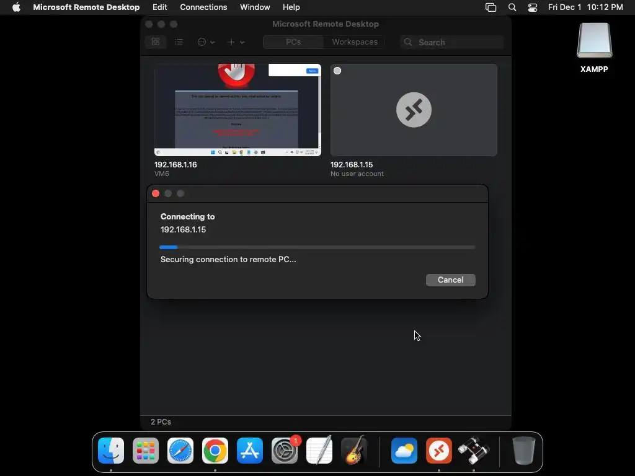This screenshot has height=476, width=635.
Task: Click the remote desktop logo on 192.168.1.15 tile
Action: (x=414, y=110)
